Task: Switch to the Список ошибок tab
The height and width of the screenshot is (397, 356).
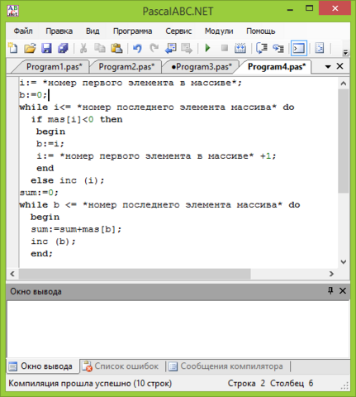Action: tap(122, 366)
